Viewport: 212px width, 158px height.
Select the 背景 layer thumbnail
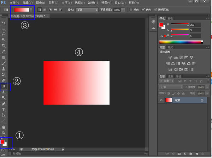coord(169,100)
